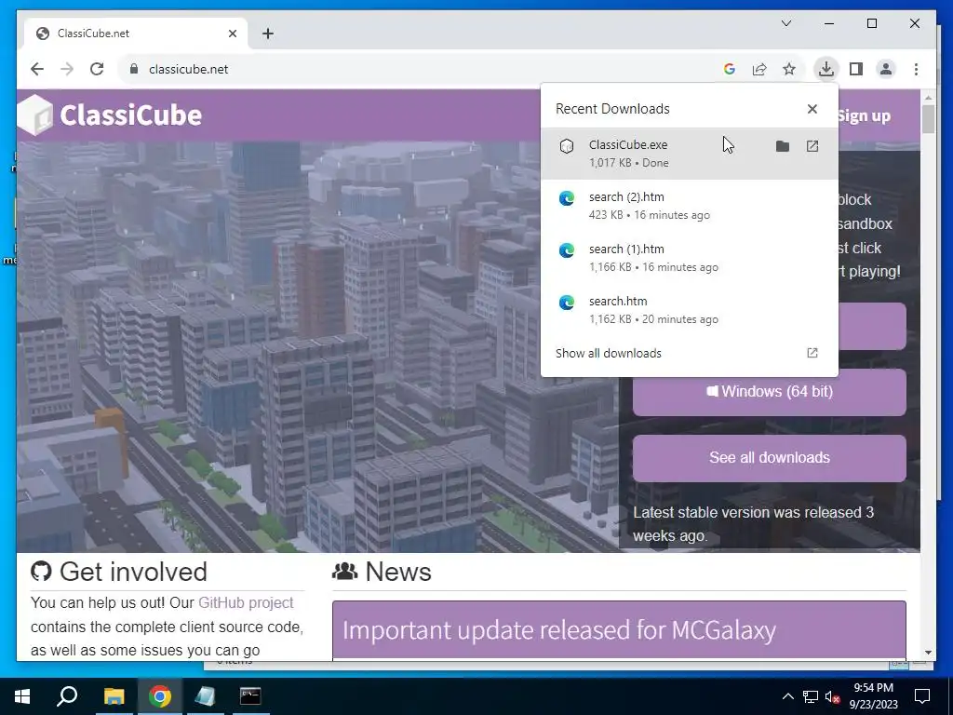Toggle the downloads toolbar icon
The image size is (953, 715).
[826, 69]
